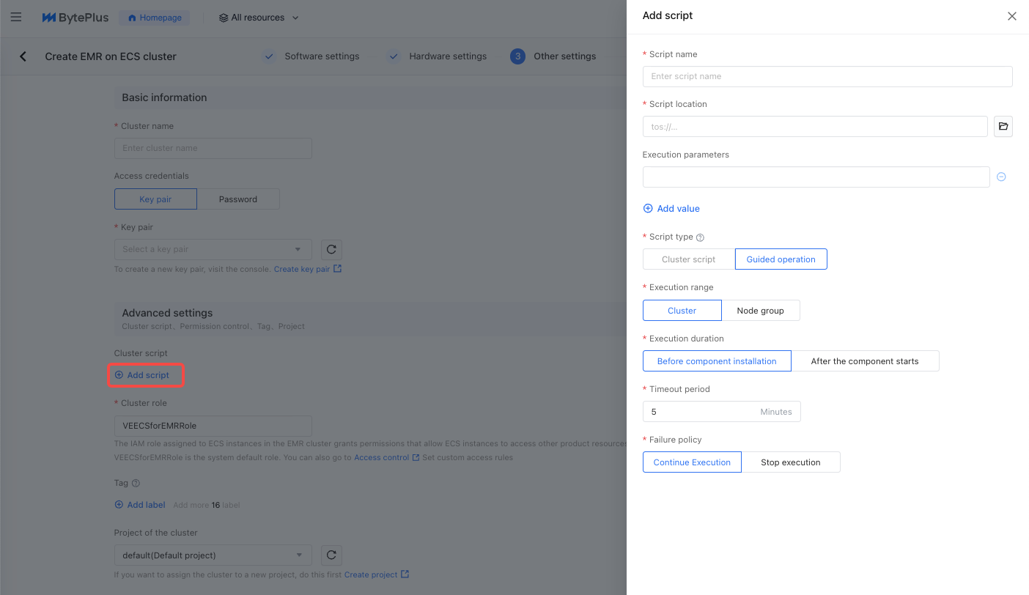
Task: Refresh the key pair list
Action: 331,249
